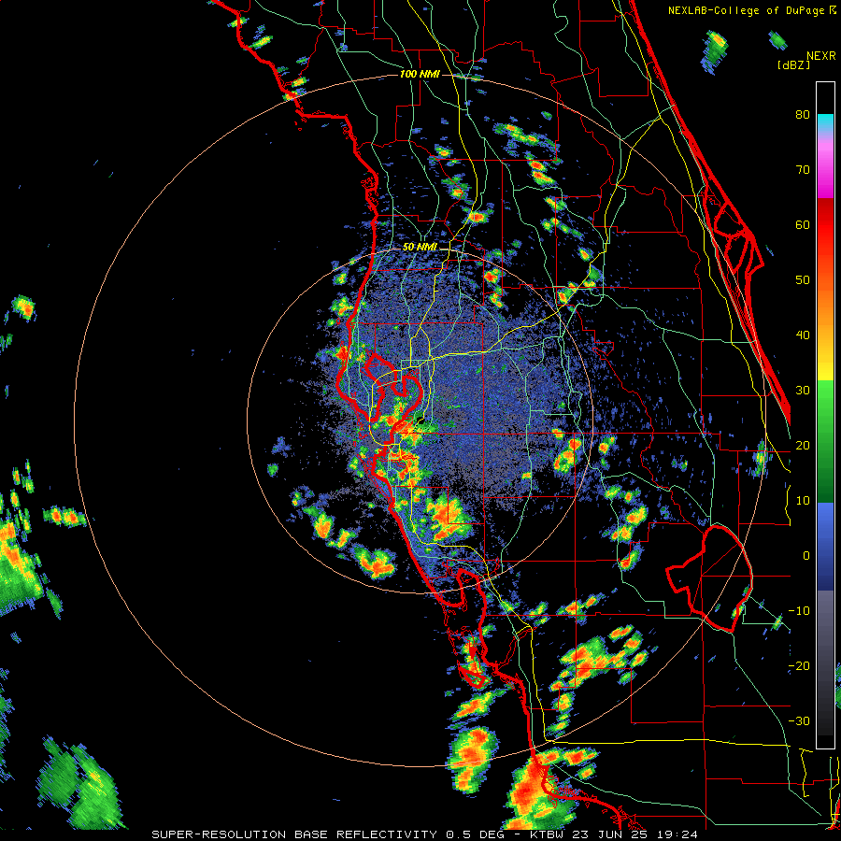
Task: Click the KTBW 23 JUN 25 19:24 timestamp
Action: [614, 834]
